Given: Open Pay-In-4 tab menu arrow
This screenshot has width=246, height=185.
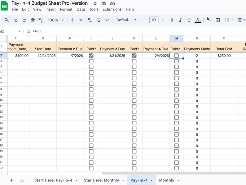Looking at the screenshot, I should click(152, 180).
